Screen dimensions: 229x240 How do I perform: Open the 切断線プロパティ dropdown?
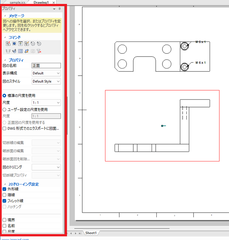point(46,175)
